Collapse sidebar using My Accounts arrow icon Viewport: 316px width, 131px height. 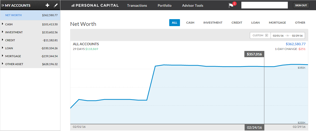[x=3, y=5]
